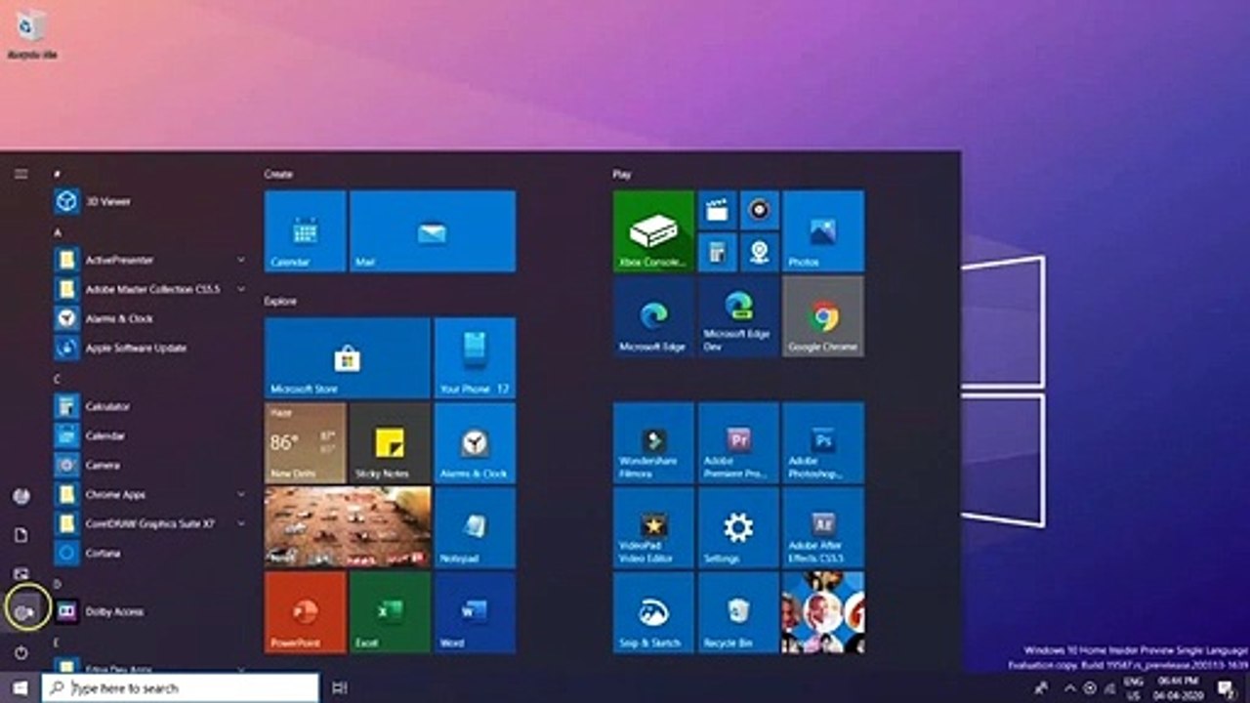Open Calculator from the app list

tap(150, 406)
